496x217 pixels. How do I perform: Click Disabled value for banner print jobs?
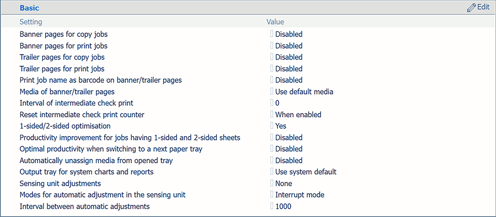pyautogui.click(x=289, y=46)
